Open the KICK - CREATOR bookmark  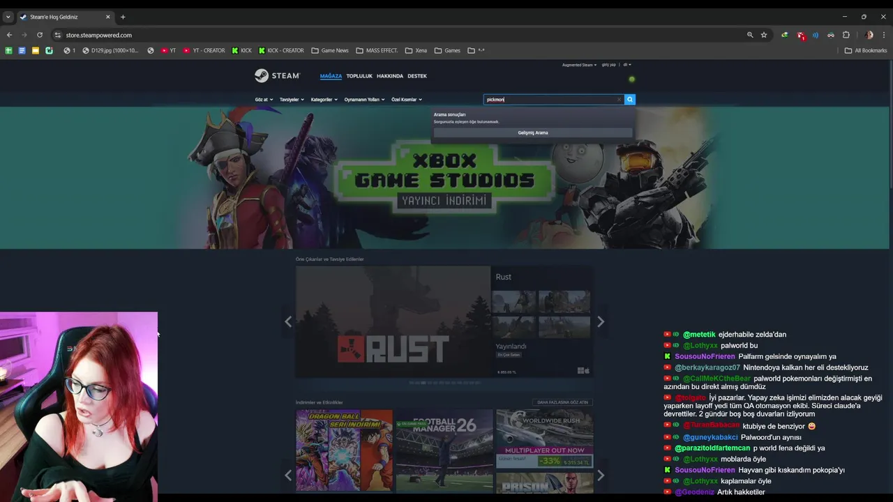[x=281, y=50]
